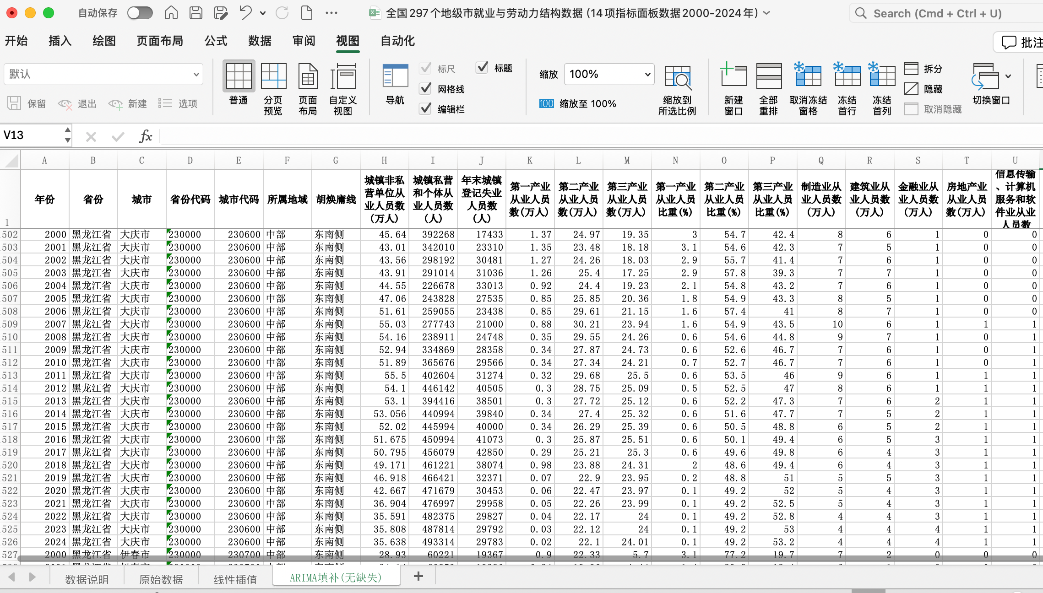Open the zoom percentage 100% dropdown

coord(647,74)
